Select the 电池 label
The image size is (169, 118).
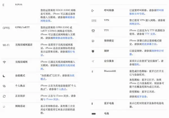(106, 113)
